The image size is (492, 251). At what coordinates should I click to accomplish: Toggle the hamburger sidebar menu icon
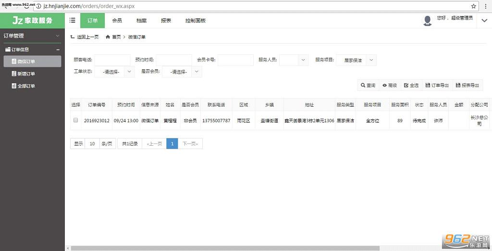(72, 20)
